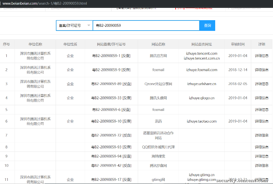Image resolution: width=273 pixels, height=184 pixels.
Task: Open 详细信息 for row 9 海纳搜索
Action: coord(262,156)
